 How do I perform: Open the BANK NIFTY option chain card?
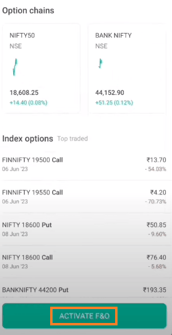coord(127,68)
